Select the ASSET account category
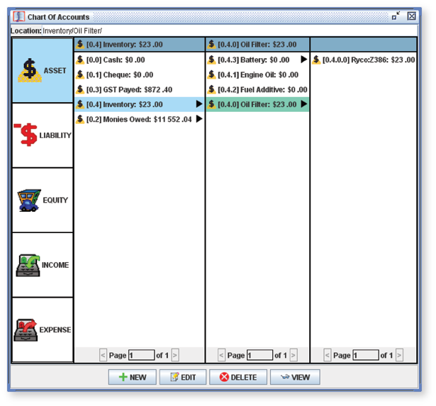The height and width of the screenshot is (406, 436). [43, 71]
